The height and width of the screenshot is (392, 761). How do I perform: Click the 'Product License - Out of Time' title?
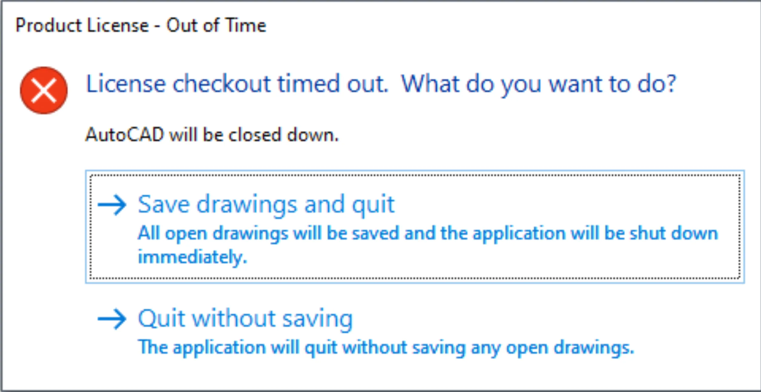(141, 25)
